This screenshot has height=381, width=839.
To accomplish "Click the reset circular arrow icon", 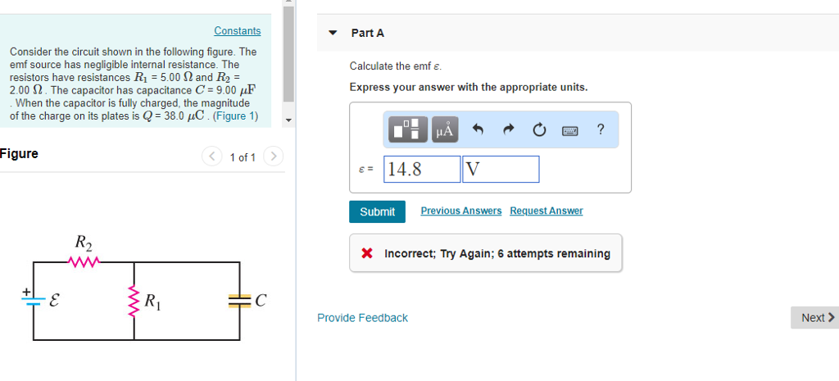I will [x=539, y=129].
